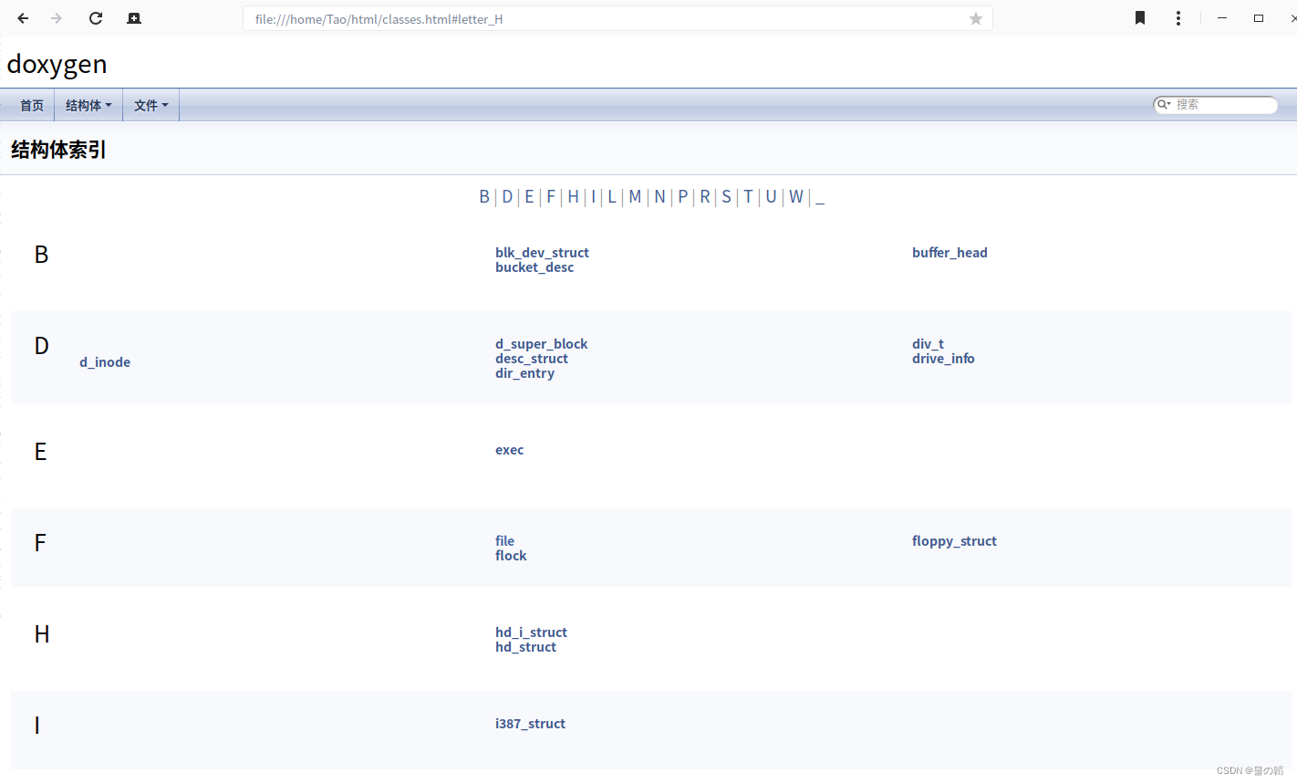
Task: Open the floppy_struct link
Action: (x=954, y=541)
